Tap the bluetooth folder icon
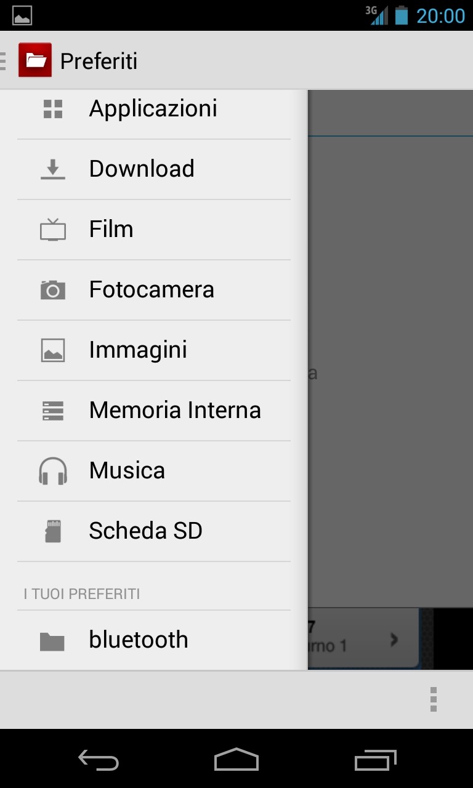Viewport: 473px width, 788px height. 52,641
